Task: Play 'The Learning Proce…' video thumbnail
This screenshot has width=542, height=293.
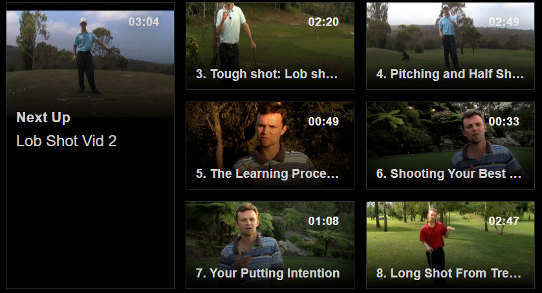Action: tap(270, 139)
